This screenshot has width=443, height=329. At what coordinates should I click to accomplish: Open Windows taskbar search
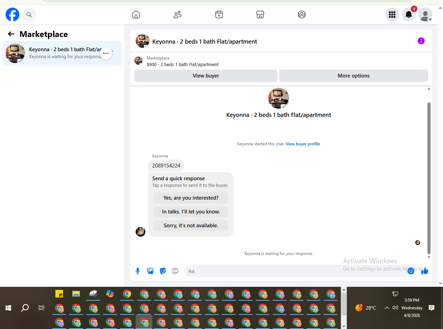(25, 308)
